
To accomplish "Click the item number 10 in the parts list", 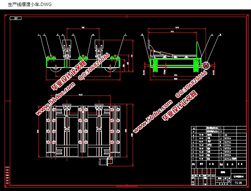I will pos(194,128).
